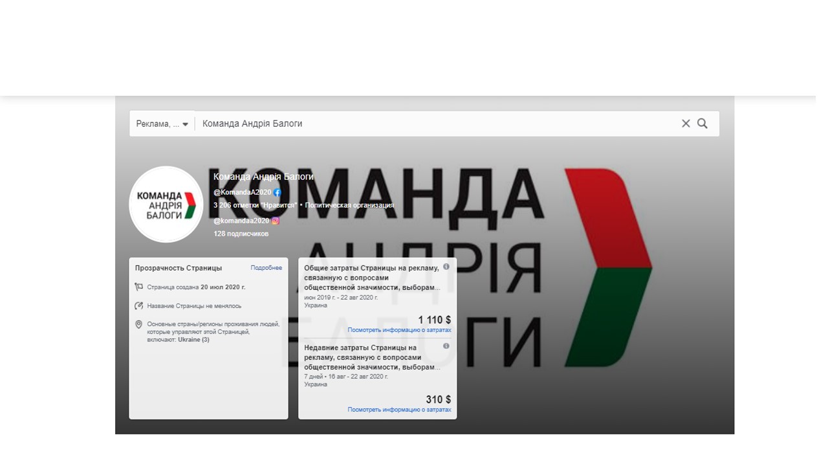Click the page title 'Команда Андрія Балоги'
The height and width of the screenshot is (466, 828).
pyautogui.click(x=263, y=177)
